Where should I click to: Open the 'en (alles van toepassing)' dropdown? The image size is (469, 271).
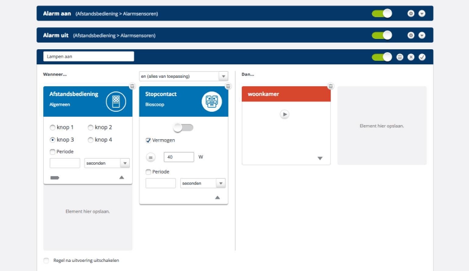pyautogui.click(x=183, y=76)
